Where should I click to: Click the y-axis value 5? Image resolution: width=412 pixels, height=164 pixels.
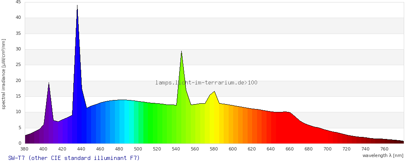point(20,128)
